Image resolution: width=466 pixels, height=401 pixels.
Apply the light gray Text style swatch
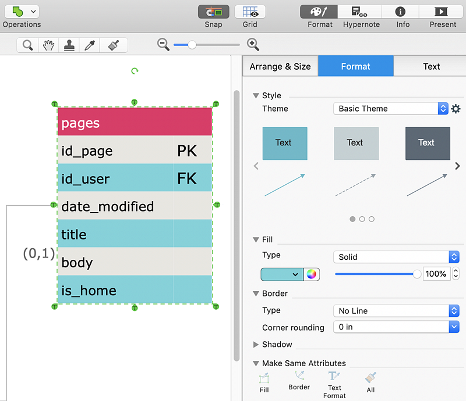coord(356,144)
